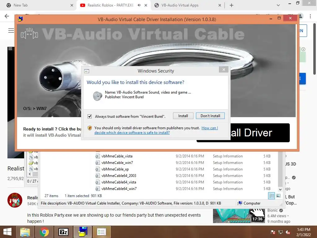Open the Windows Start button

pos(7,232)
